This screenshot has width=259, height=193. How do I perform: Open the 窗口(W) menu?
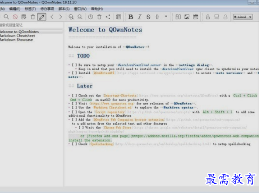pos(80,9)
